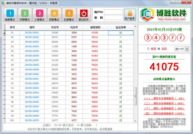Image resolution: width=193 pixels, height=134 pixels.
Task: Open link 授权一年使用帐号 (99元)
Action: pos(164,109)
